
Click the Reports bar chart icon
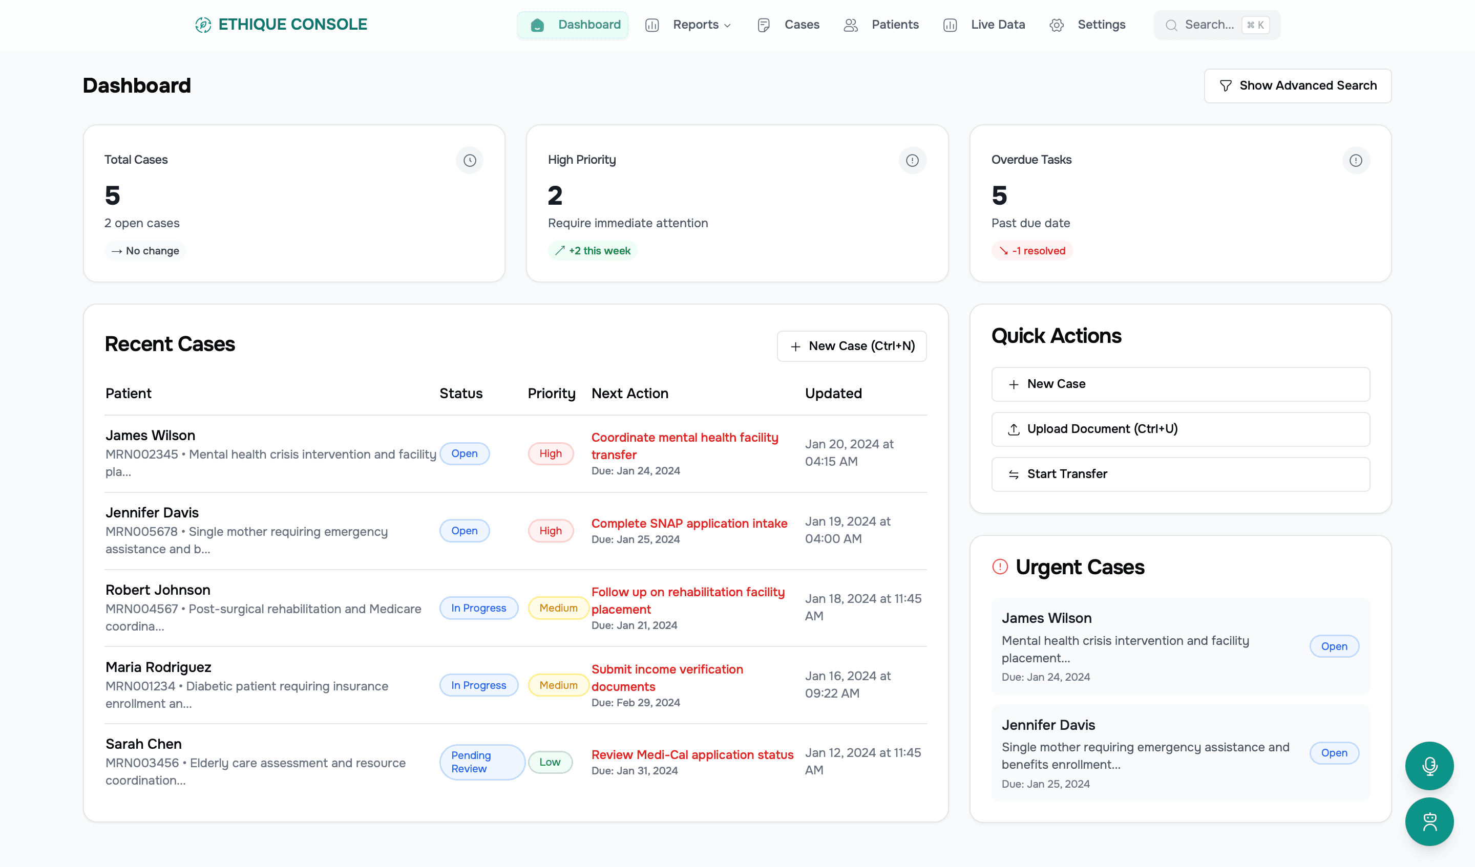(x=651, y=25)
